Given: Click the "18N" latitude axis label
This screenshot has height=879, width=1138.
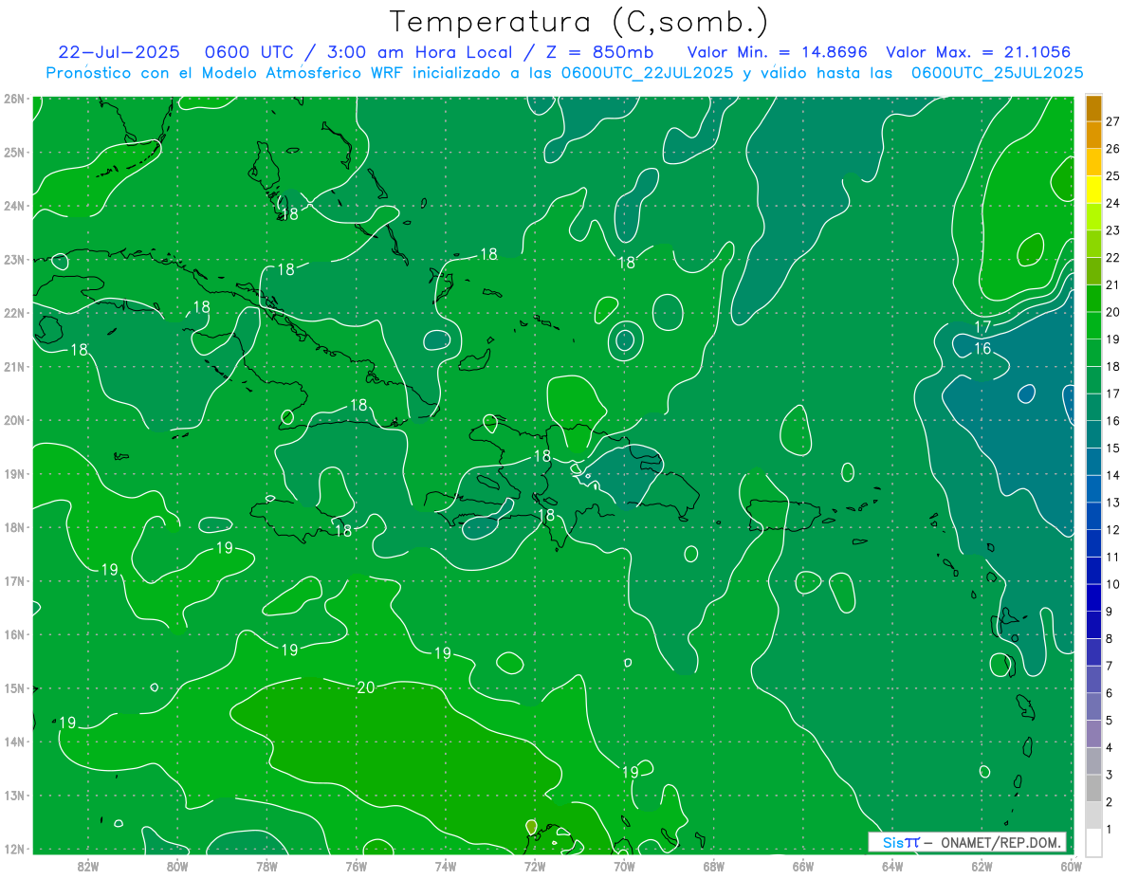Looking at the screenshot, I should coord(13,527).
